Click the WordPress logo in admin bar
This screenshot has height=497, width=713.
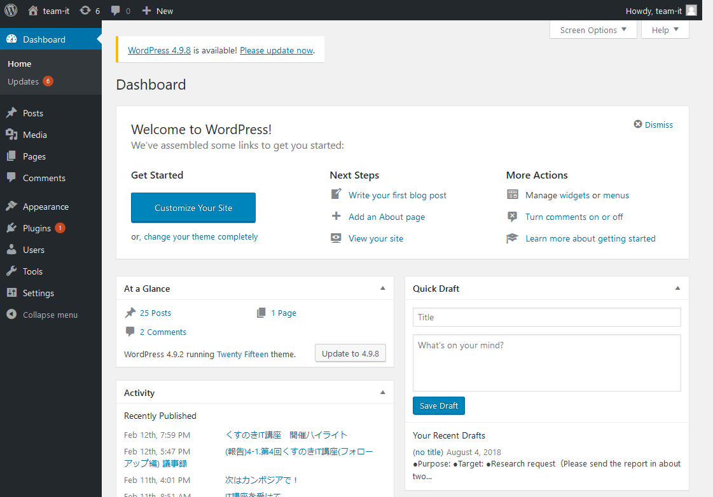click(x=11, y=10)
